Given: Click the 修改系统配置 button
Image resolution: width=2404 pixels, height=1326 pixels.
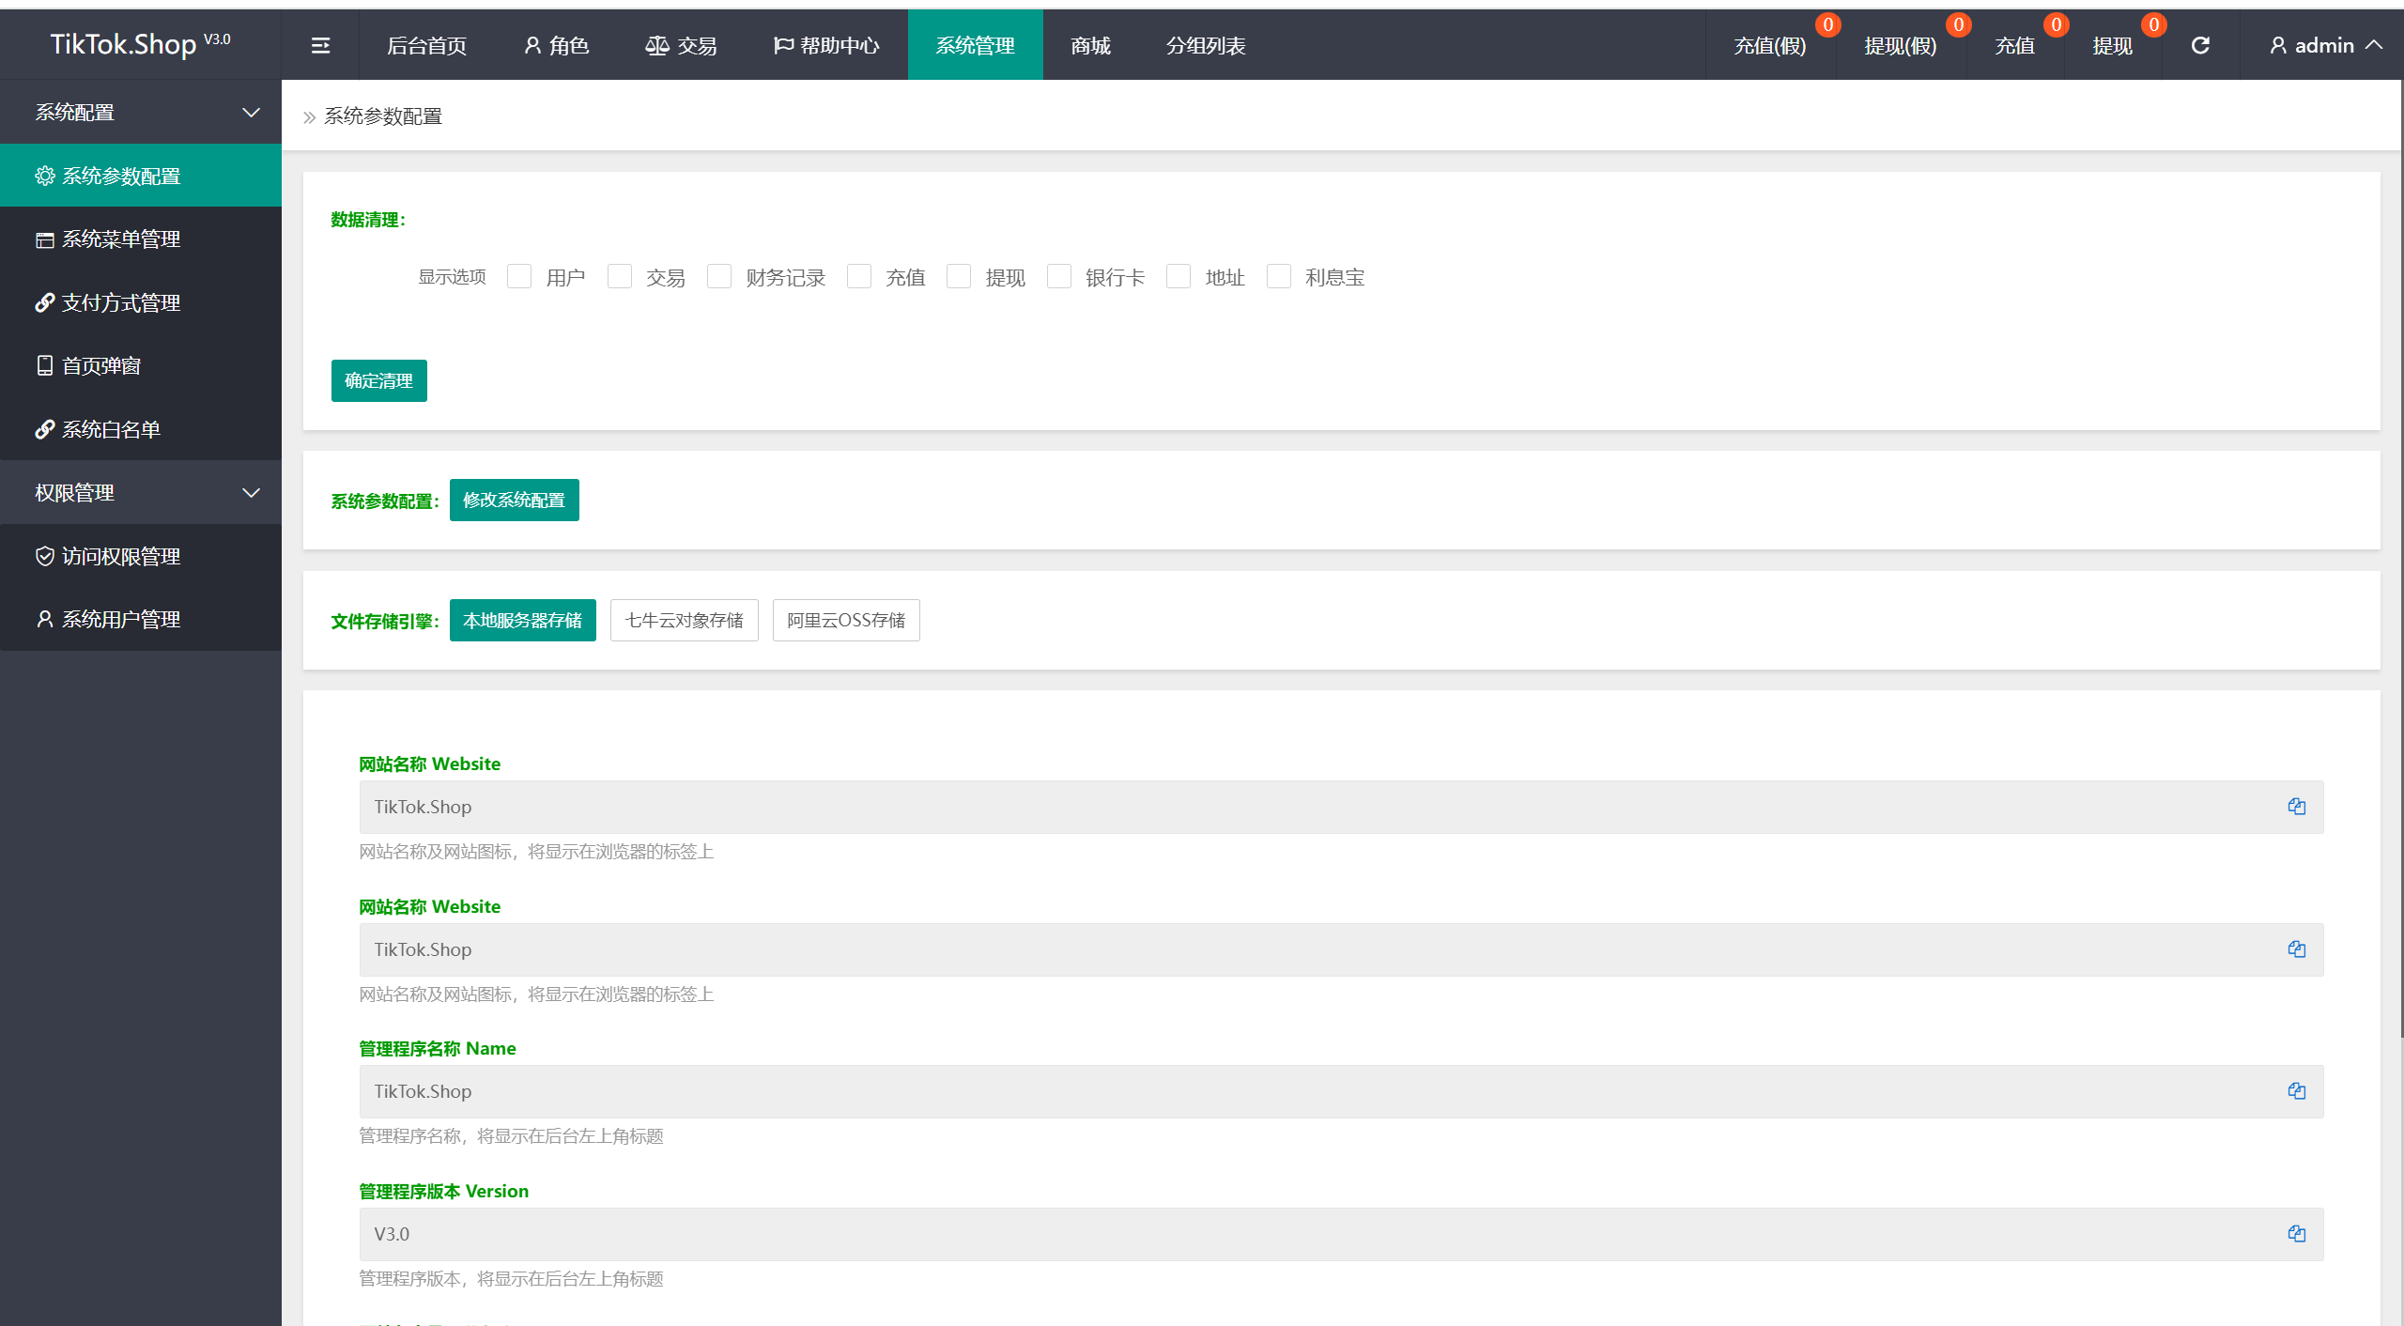Looking at the screenshot, I should click(x=514, y=500).
